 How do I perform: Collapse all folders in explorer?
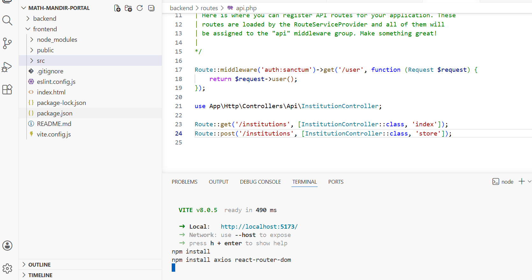151,8
